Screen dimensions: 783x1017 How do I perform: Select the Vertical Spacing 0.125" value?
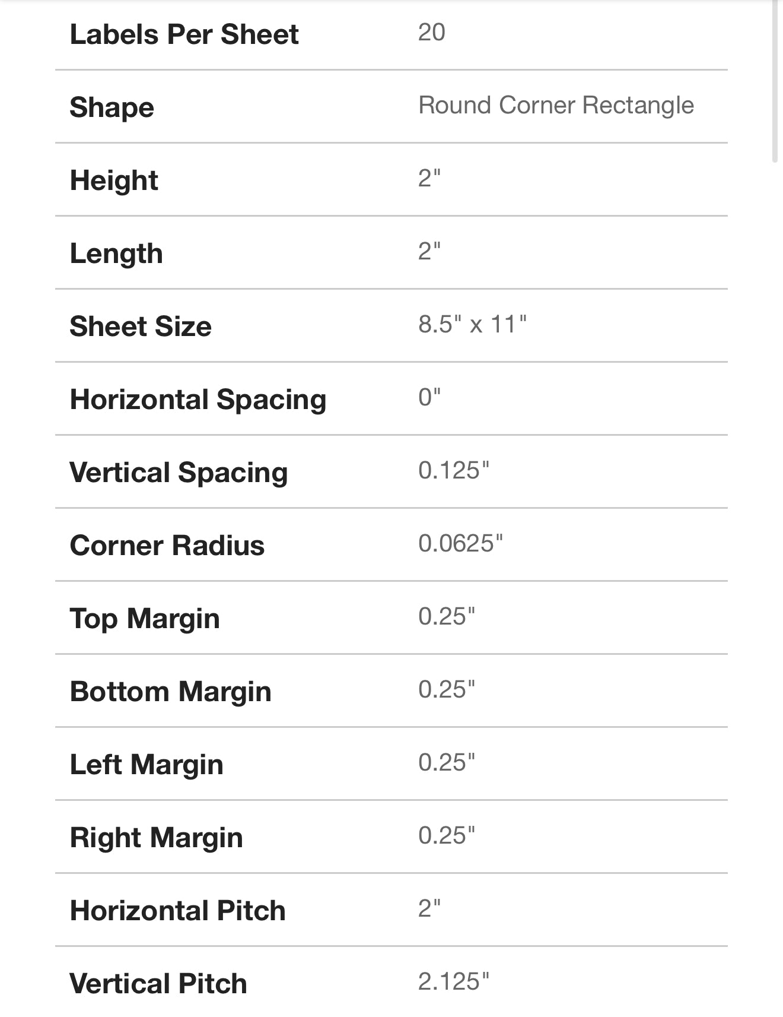click(x=454, y=470)
